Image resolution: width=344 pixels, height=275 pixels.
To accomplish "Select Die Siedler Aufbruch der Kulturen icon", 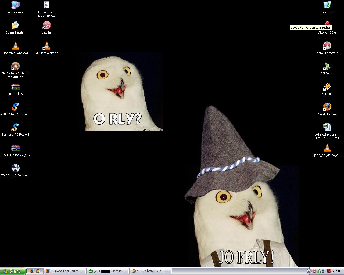I will click(x=15, y=70).
